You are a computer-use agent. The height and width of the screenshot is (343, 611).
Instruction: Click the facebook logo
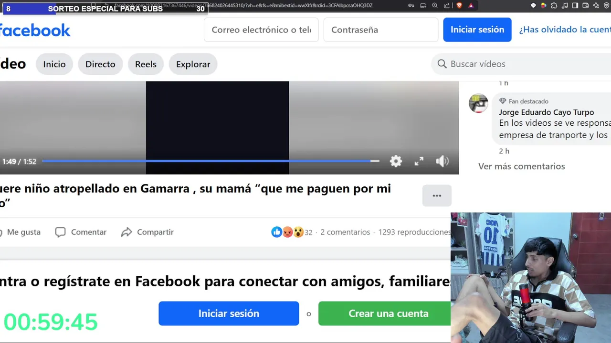34,30
